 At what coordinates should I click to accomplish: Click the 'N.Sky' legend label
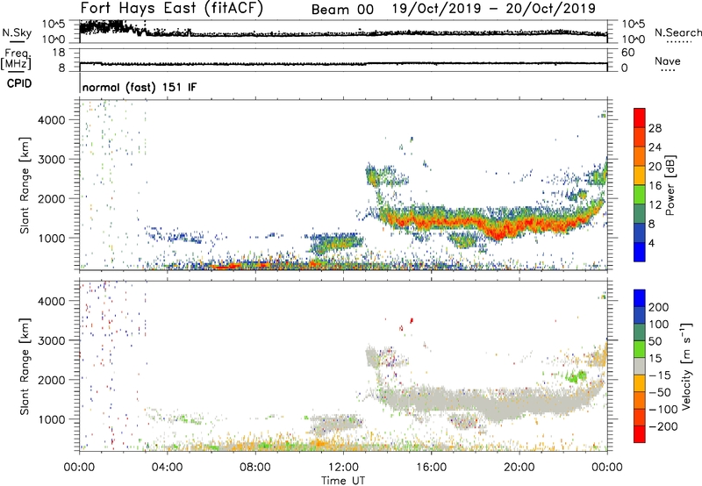17,32
